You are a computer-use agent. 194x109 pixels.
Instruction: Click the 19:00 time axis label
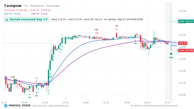coord(127,103)
